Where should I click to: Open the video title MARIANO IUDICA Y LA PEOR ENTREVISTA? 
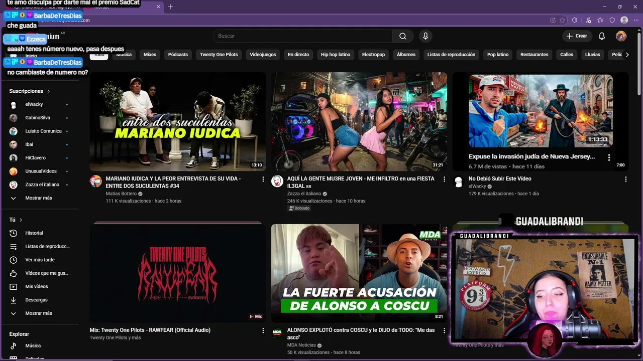pos(173,183)
